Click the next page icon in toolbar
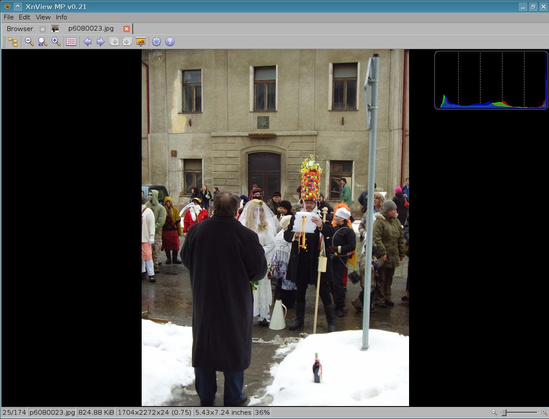Viewport: 549px width, 419px height. (127, 42)
